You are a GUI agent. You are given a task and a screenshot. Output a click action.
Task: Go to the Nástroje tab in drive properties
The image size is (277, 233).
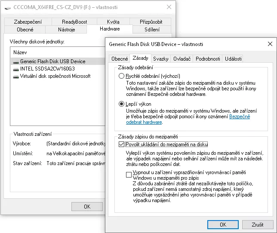click(x=66, y=30)
